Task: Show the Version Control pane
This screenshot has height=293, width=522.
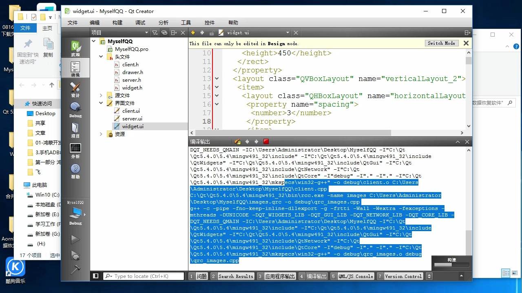Action: coord(400,276)
